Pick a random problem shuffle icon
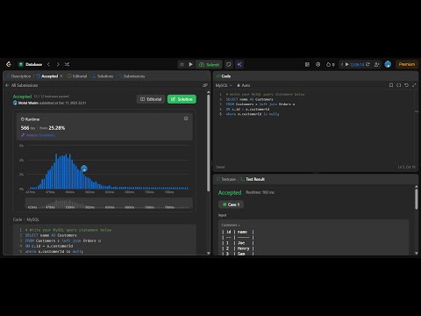421x316 pixels. [67, 64]
